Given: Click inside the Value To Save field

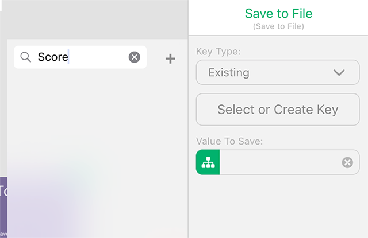Looking at the screenshot, I should coord(281,162).
